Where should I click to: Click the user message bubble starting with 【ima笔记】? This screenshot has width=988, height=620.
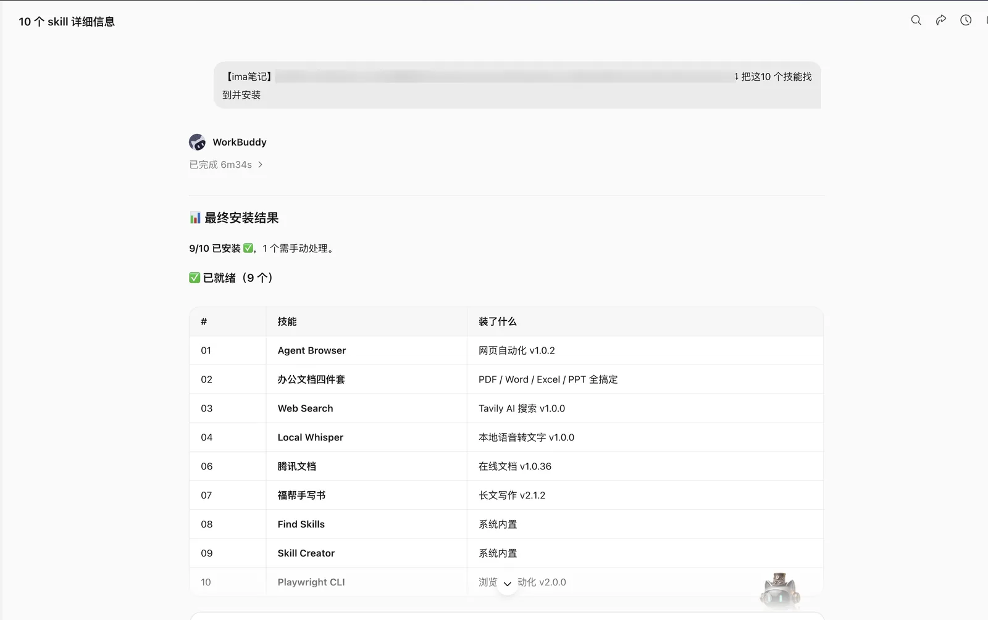pyautogui.click(x=517, y=85)
